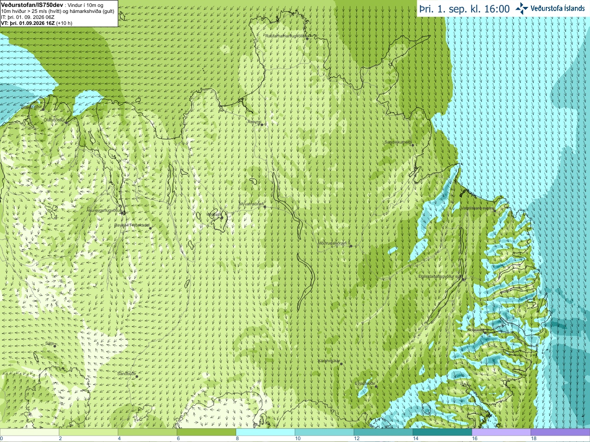The image size is (590, 442).
Task: Click the Veðurstofa Íslands logo icon
Action: (x=521, y=8)
